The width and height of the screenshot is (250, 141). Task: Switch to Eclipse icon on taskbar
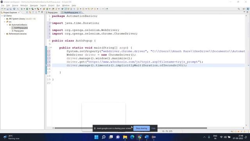pyautogui.click(x=154, y=137)
